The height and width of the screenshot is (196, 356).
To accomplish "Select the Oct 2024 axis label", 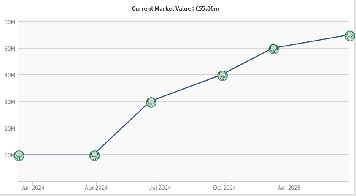I will click(x=224, y=188).
